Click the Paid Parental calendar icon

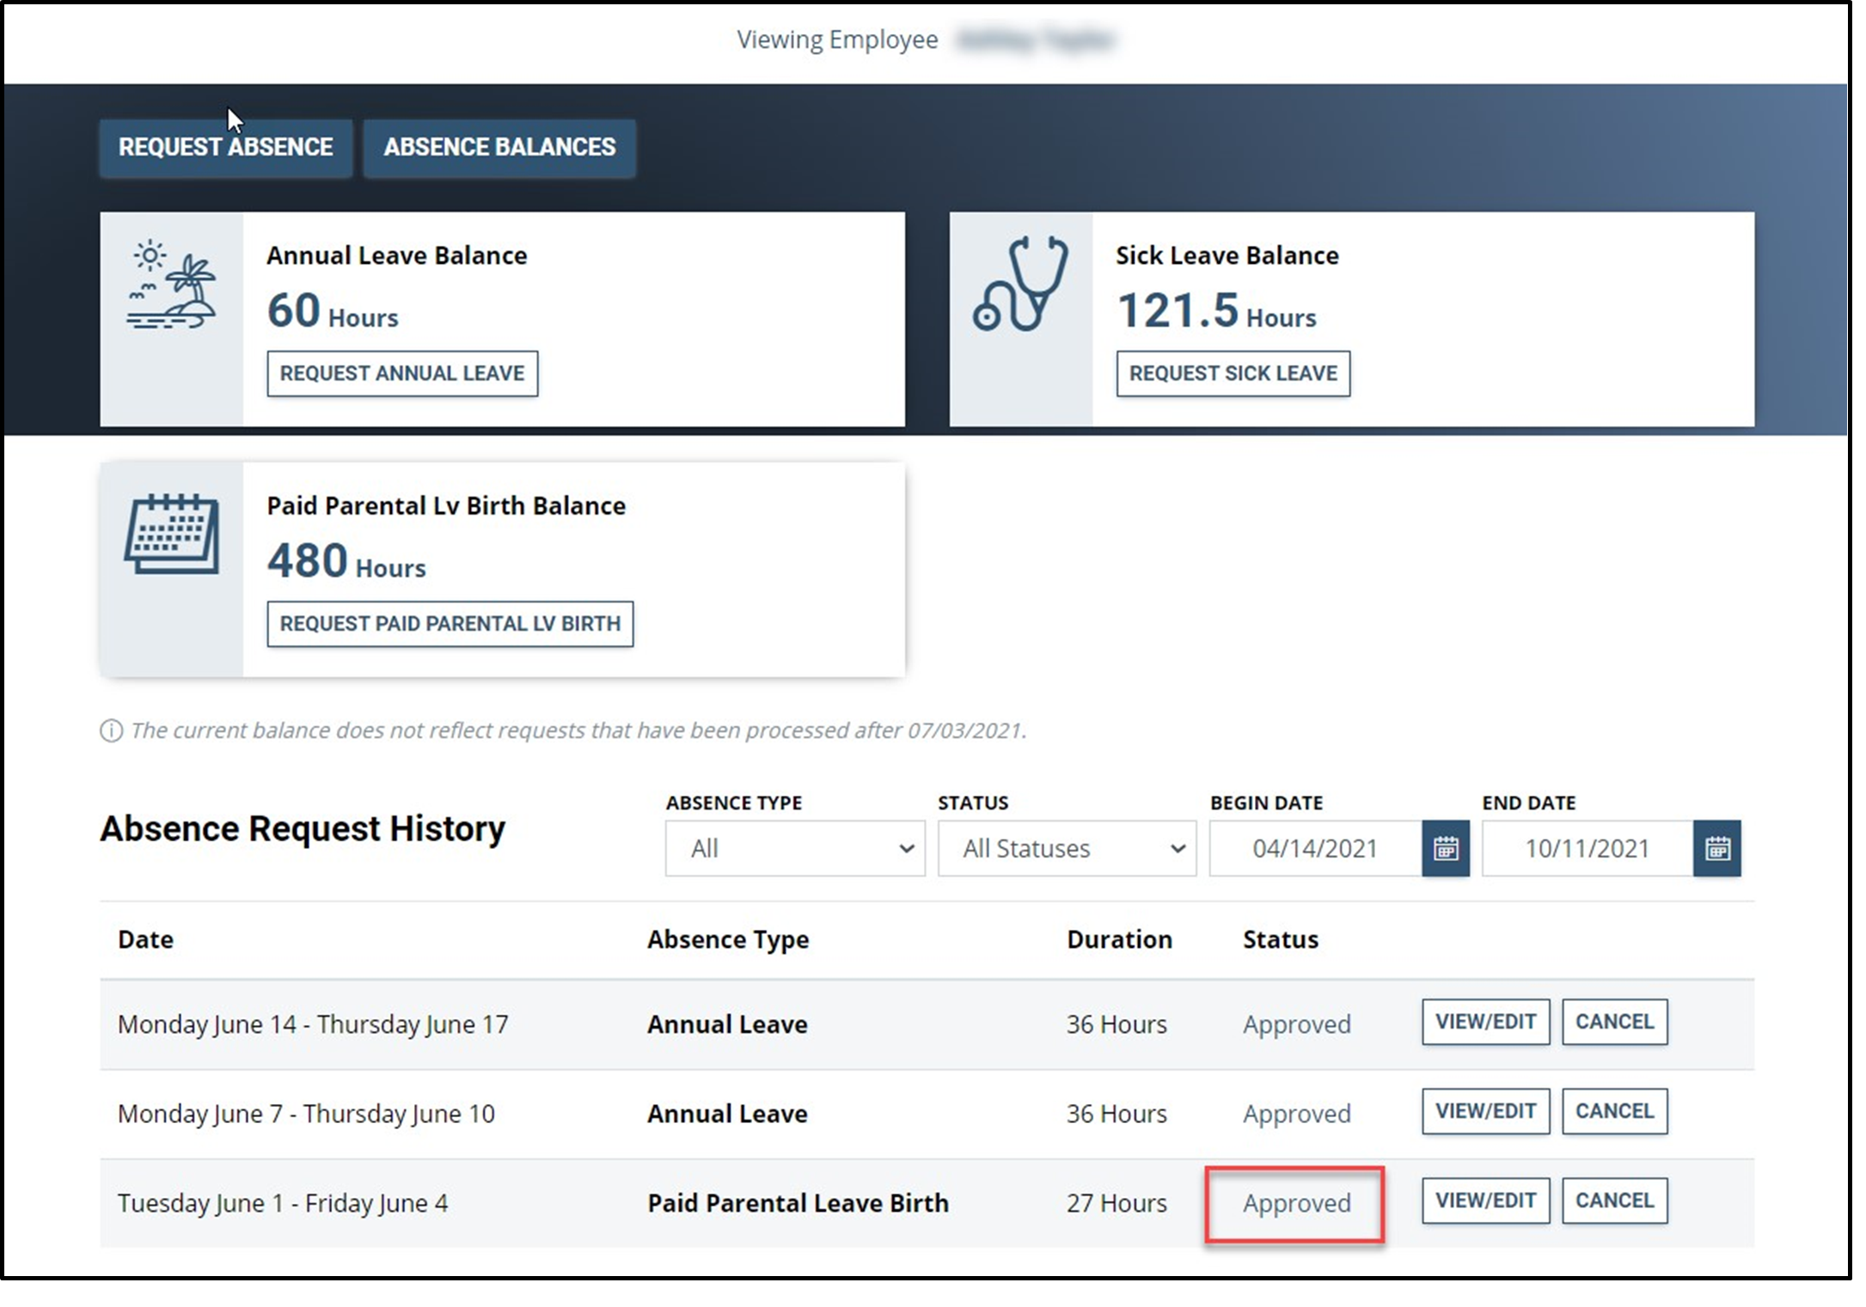171,534
